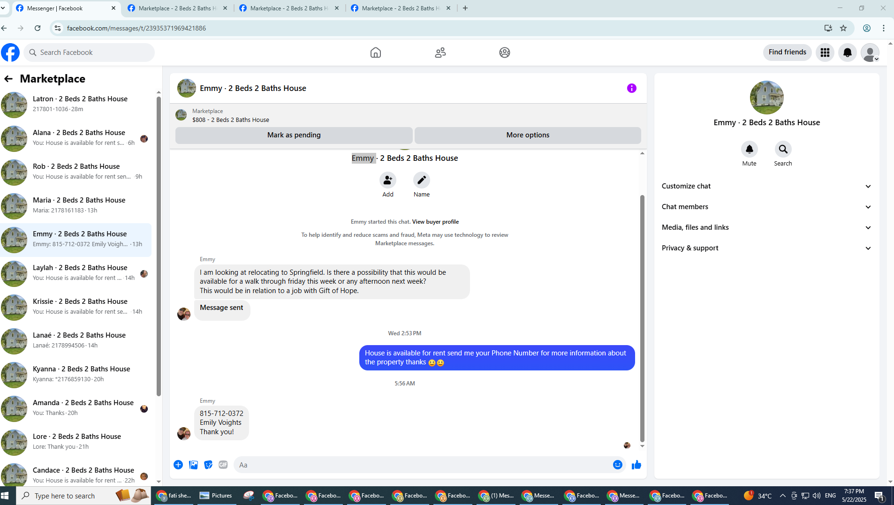Open Maria chat in list
894x505 pixels.
[x=76, y=205]
